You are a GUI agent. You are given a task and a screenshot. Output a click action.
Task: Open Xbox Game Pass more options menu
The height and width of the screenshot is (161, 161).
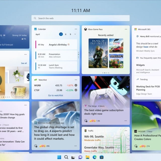126,29
